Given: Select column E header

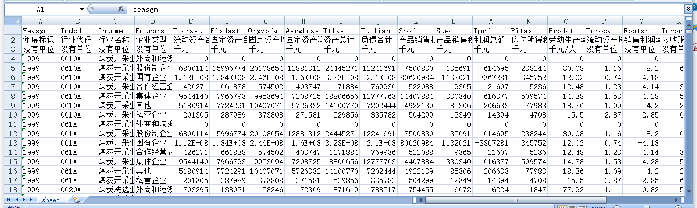Looking at the screenshot, I should (190, 21).
